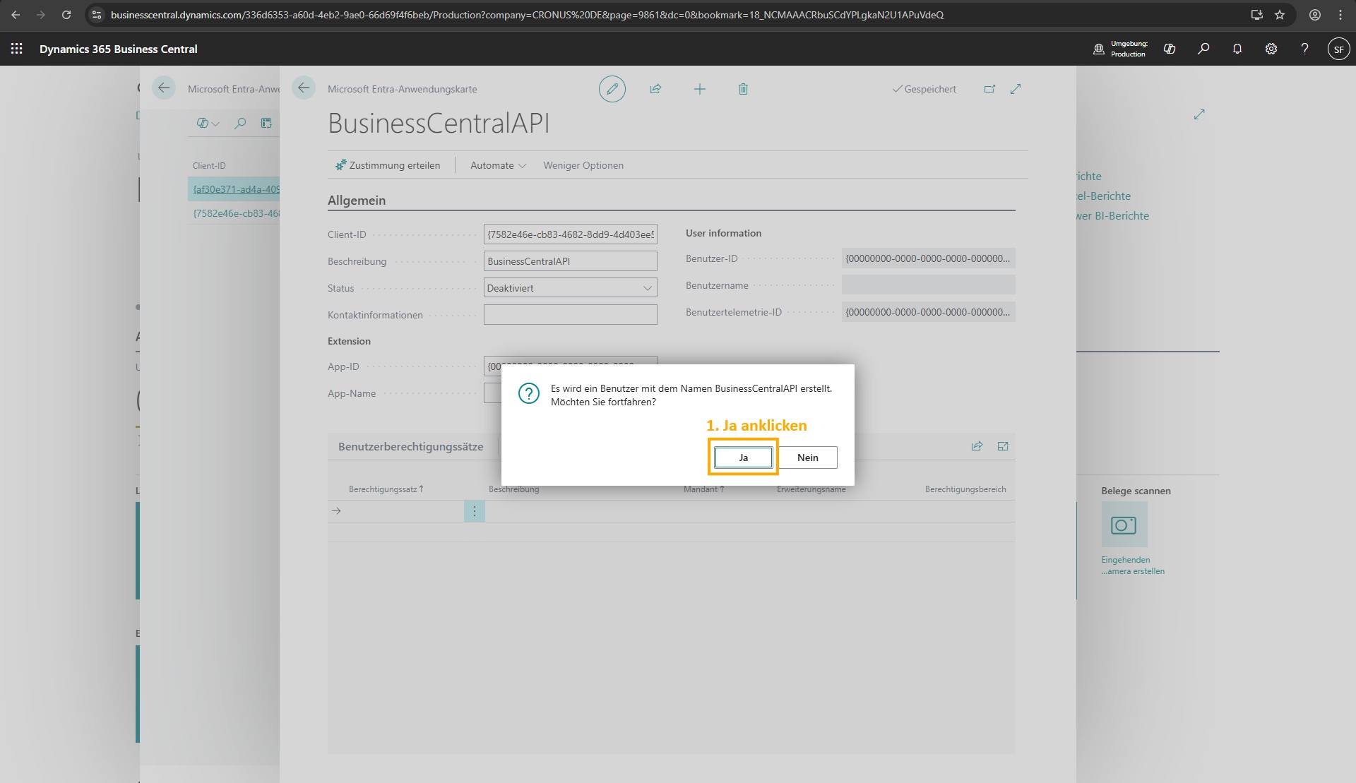Sort by Berechtigungssatz column header

pos(386,489)
